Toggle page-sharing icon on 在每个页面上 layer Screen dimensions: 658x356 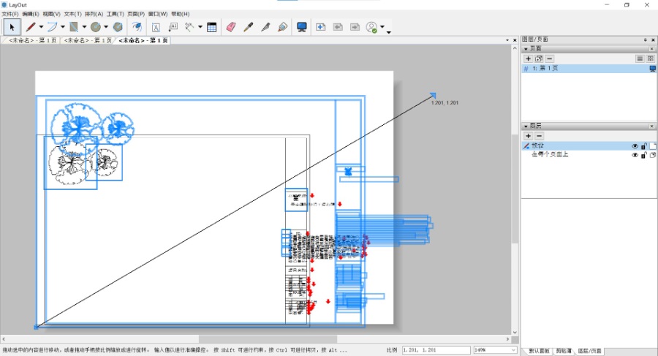[653, 155]
